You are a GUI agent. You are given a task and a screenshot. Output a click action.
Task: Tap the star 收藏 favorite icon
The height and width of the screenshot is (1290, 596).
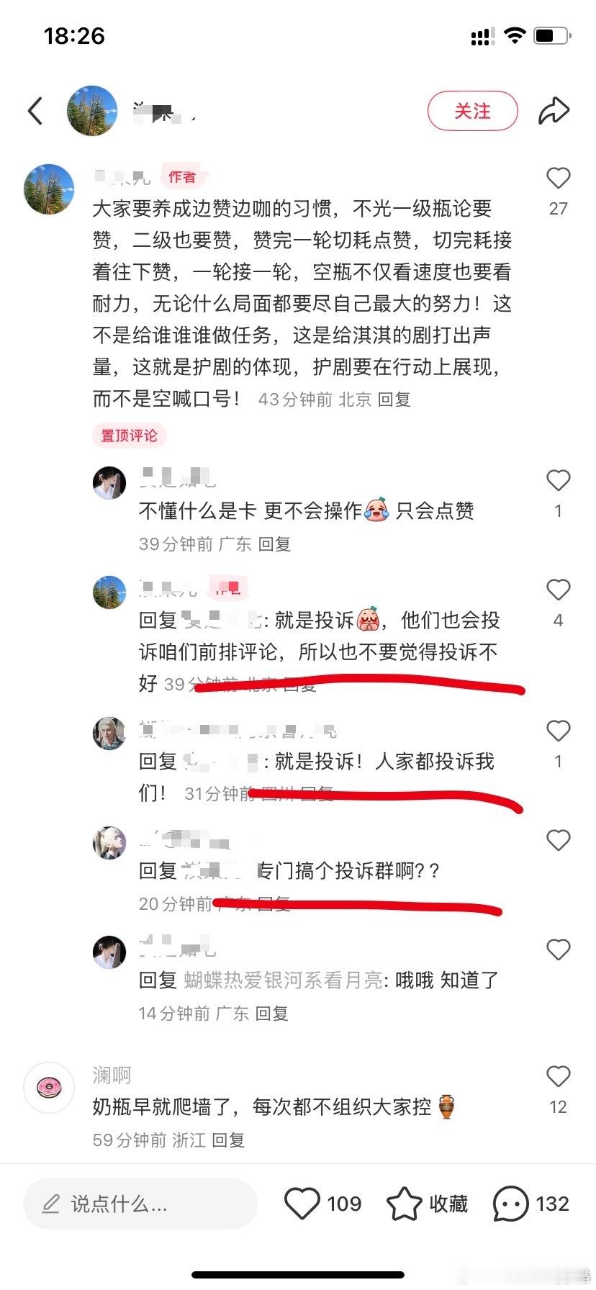pos(404,1204)
